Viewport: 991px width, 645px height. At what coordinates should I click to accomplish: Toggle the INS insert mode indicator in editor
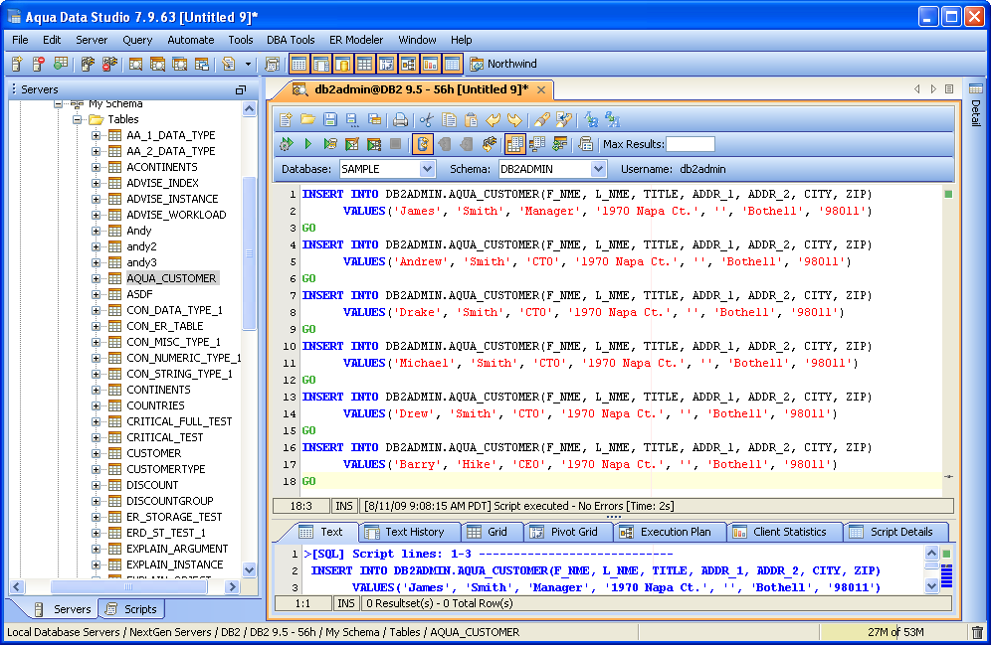tap(344, 506)
